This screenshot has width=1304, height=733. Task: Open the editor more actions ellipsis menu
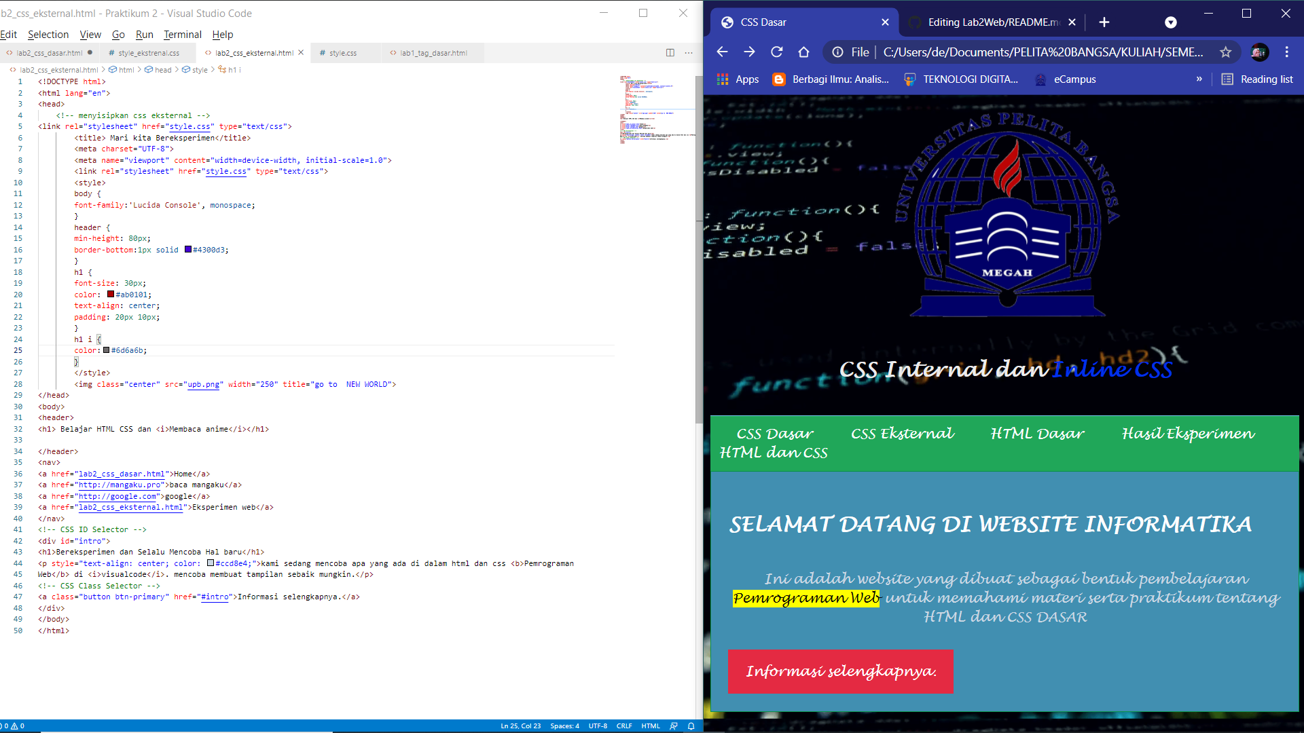tap(689, 52)
